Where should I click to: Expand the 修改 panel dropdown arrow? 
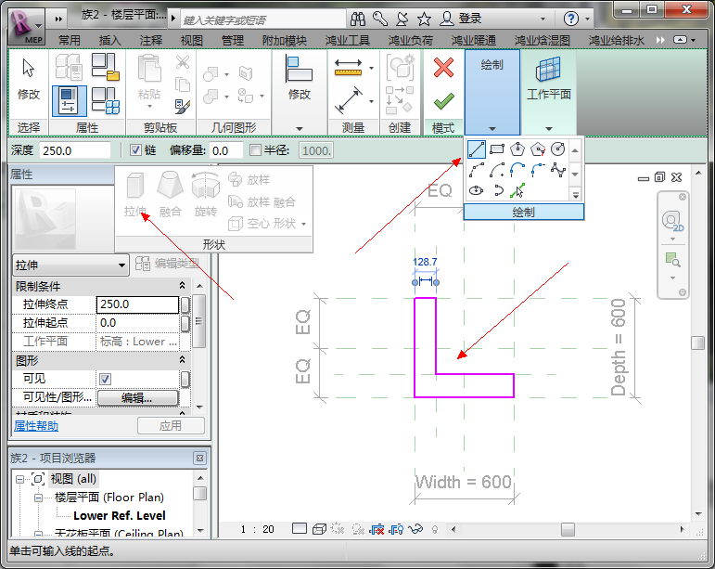tap(300, 129)
